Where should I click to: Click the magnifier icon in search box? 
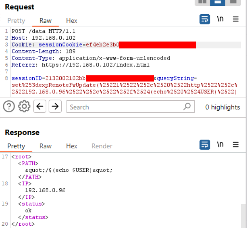[x=187, y=107]
